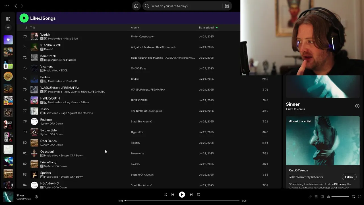Open the Mezmerize album link
Screen dimensions: 364x205
point(137,153)
